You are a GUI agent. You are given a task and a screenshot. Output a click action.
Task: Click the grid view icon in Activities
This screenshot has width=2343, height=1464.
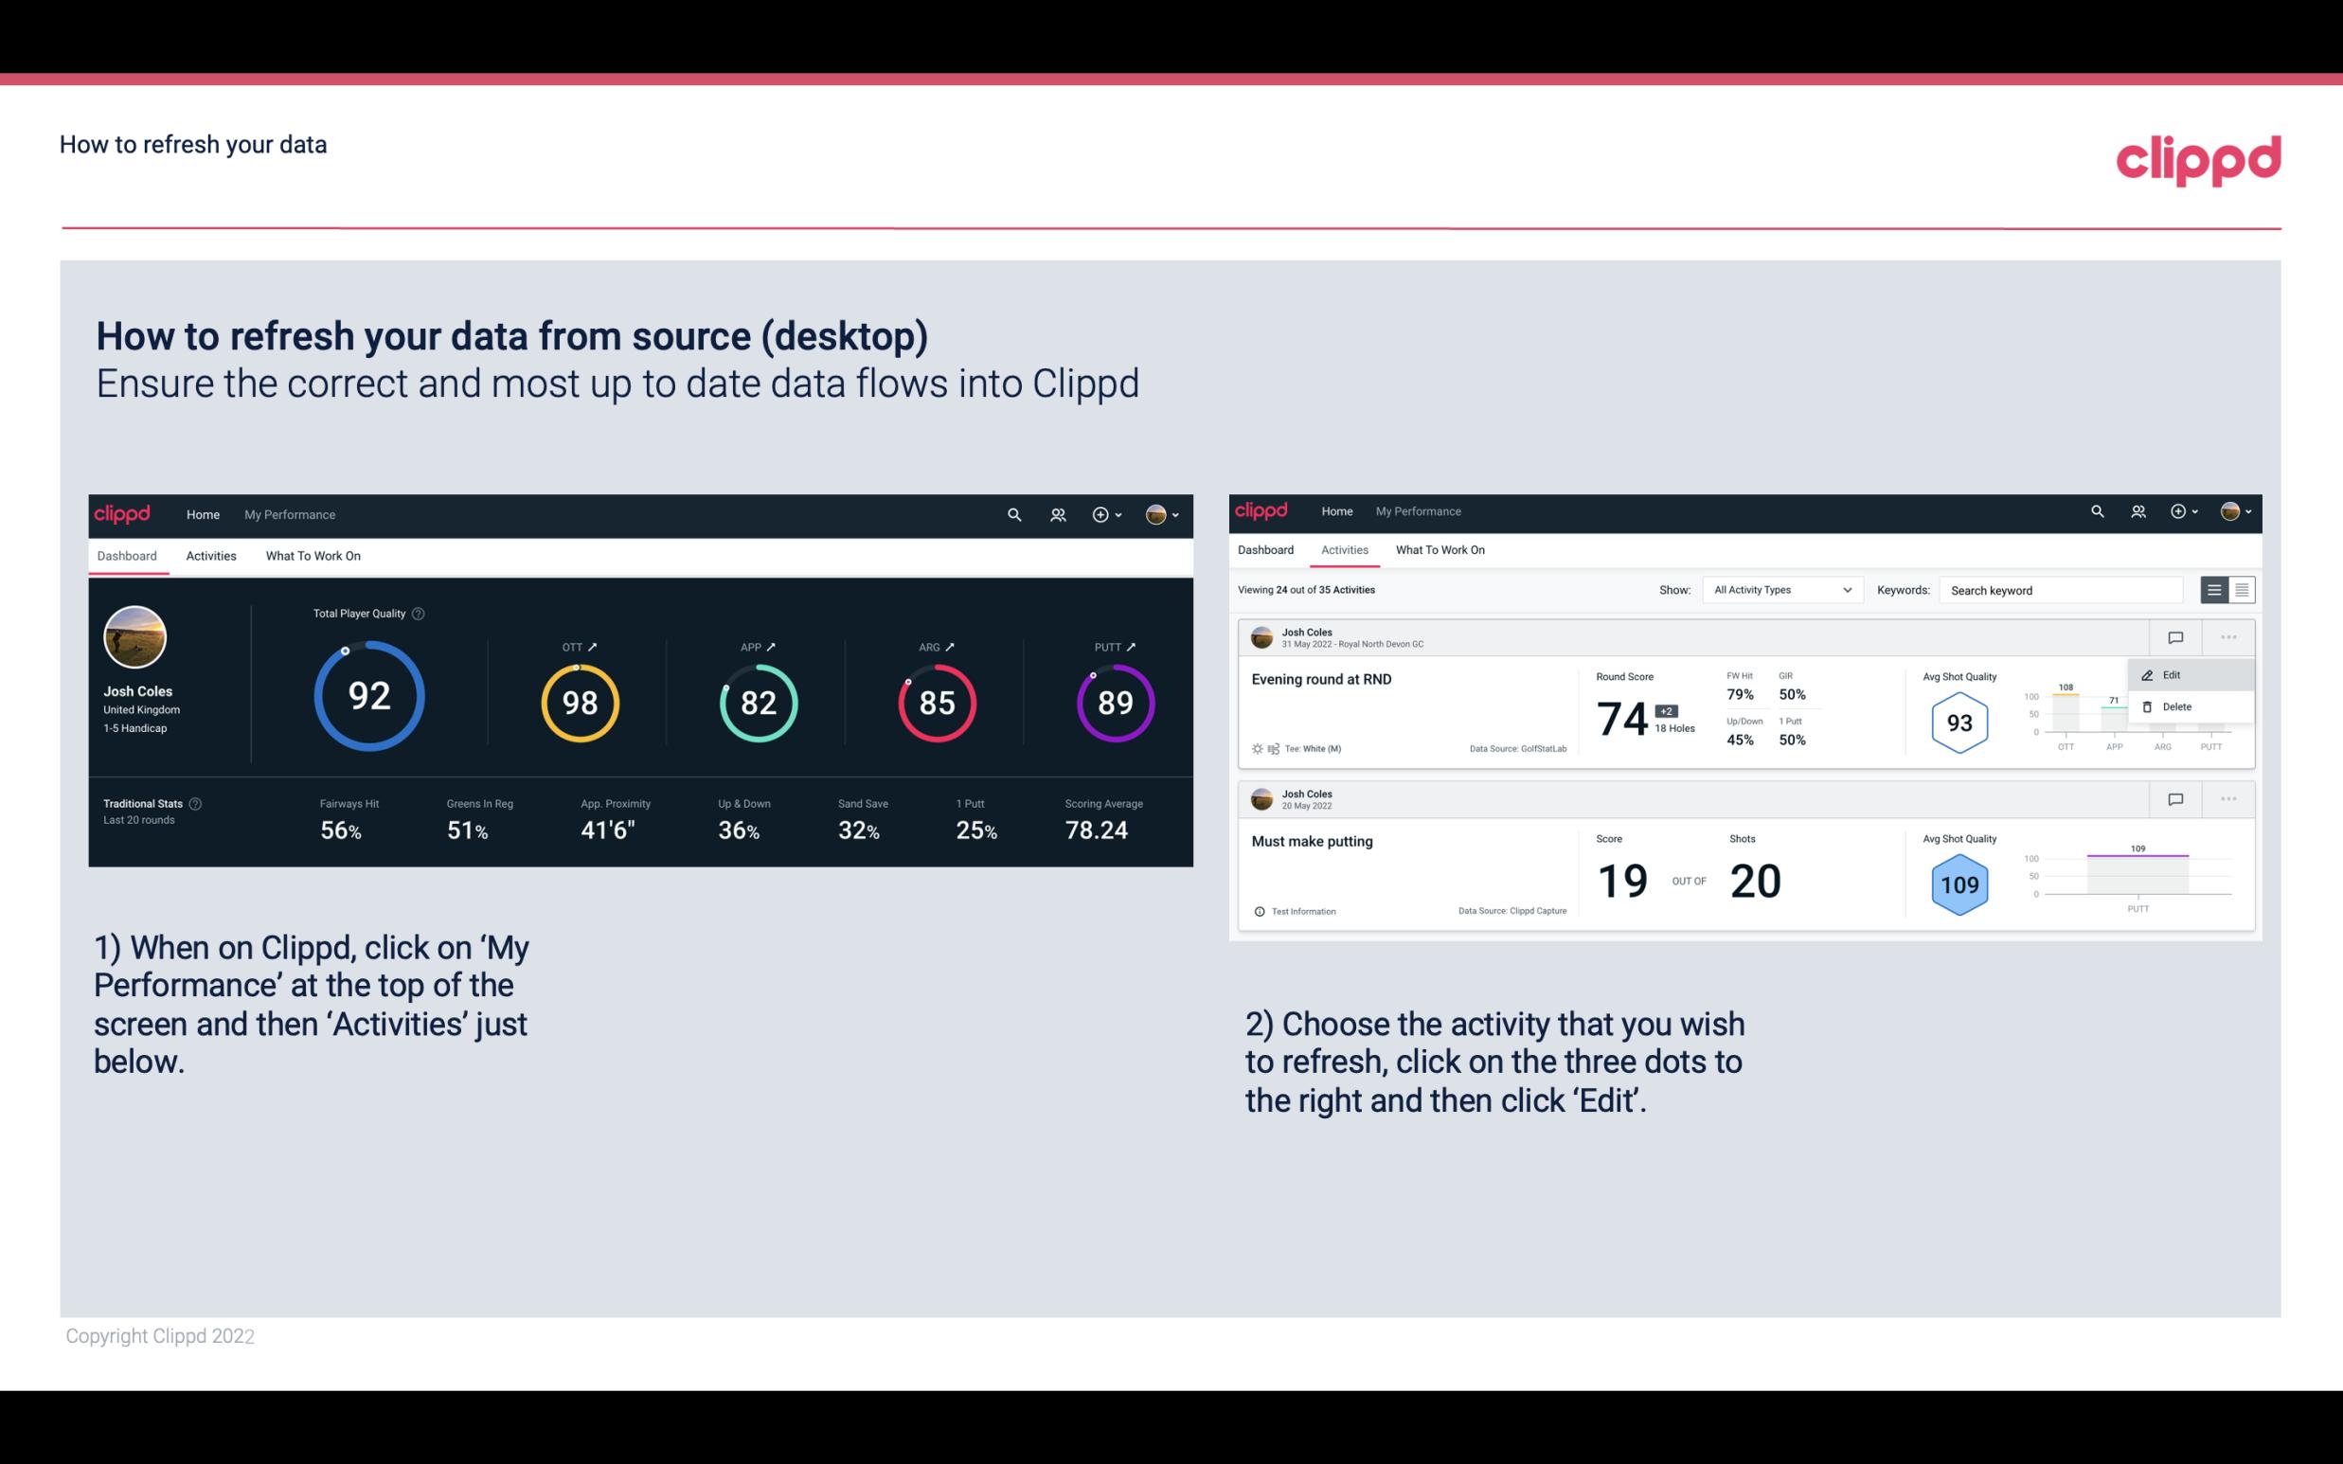2242,590
